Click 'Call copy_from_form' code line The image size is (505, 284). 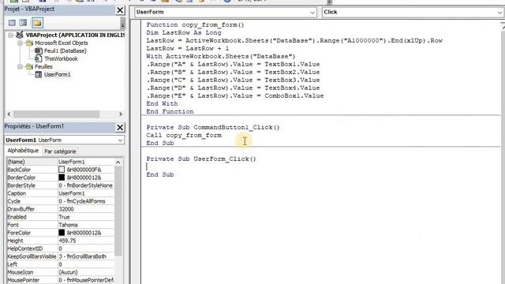point(184,135)
